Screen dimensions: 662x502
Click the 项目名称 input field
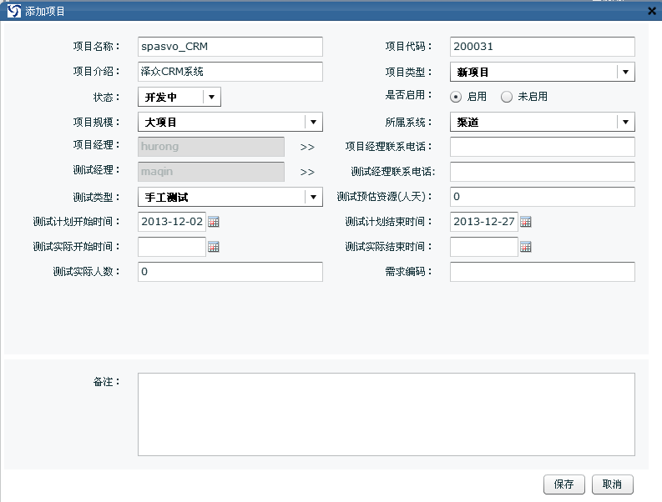tap(230, 47)
